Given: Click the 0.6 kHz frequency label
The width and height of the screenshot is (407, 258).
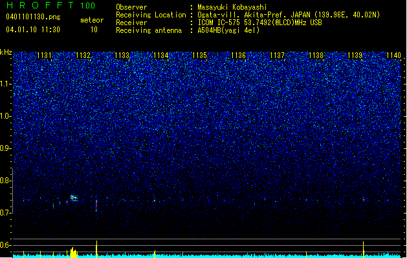Looking at the screenshot, I should 5,245.
